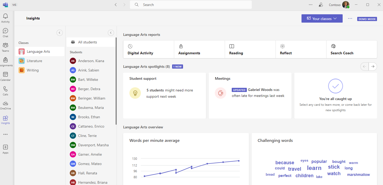The height and width of the screenshot is (185, 383).
Task: Select the Literature class
Action: (x=34, y=61)
